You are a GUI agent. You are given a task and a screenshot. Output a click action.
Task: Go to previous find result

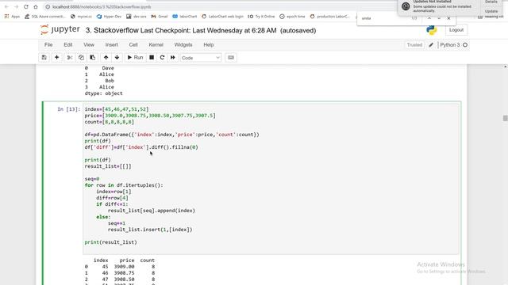(429, 18)
